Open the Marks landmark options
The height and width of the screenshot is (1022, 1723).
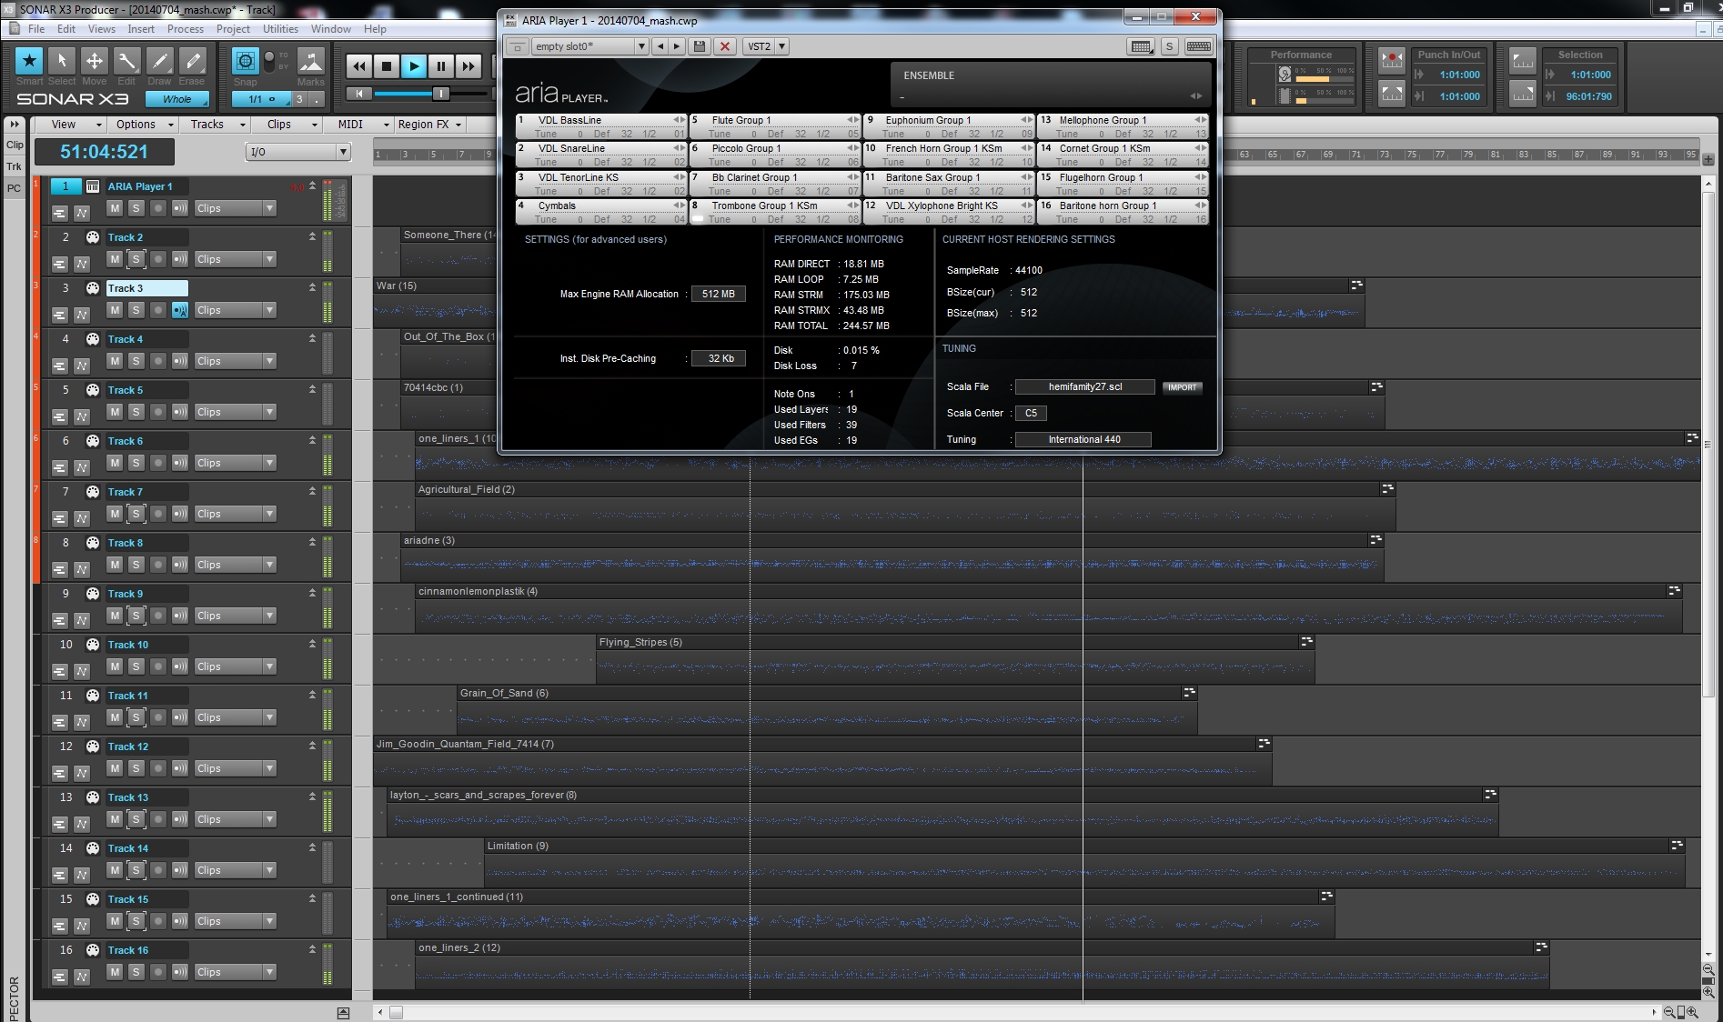(x=310, y=61)
